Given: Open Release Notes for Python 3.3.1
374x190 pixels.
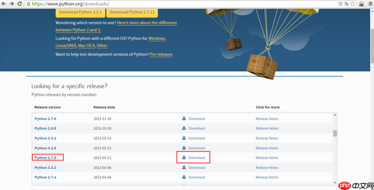Looking at the screenshot, I should point(267,168).
